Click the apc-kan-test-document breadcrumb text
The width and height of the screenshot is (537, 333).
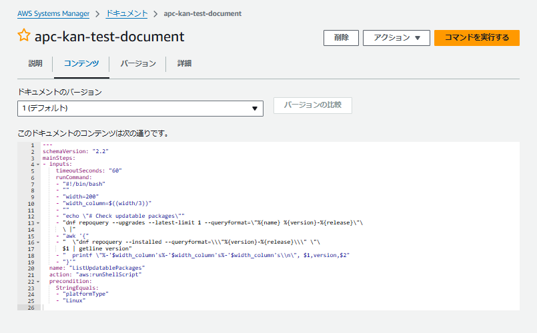(202, 14)
